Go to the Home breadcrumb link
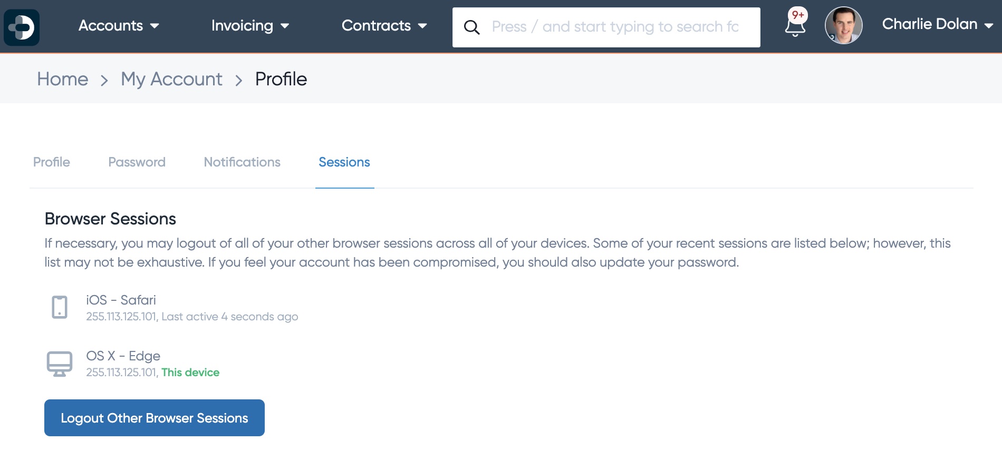The image size is (1002, 451). coord(63,79)
